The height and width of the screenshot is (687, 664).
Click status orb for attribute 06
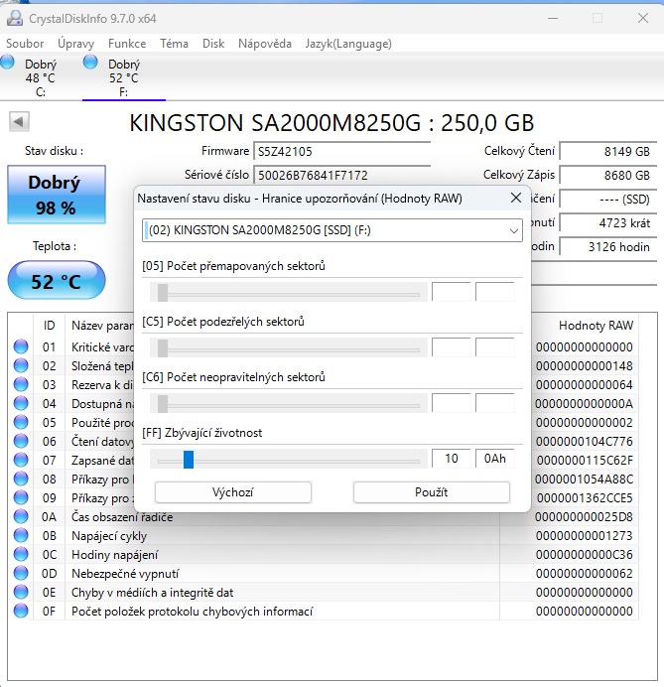(21, 441)
